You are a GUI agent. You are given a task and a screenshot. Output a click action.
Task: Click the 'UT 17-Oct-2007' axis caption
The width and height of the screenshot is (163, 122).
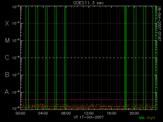[89, 117]
